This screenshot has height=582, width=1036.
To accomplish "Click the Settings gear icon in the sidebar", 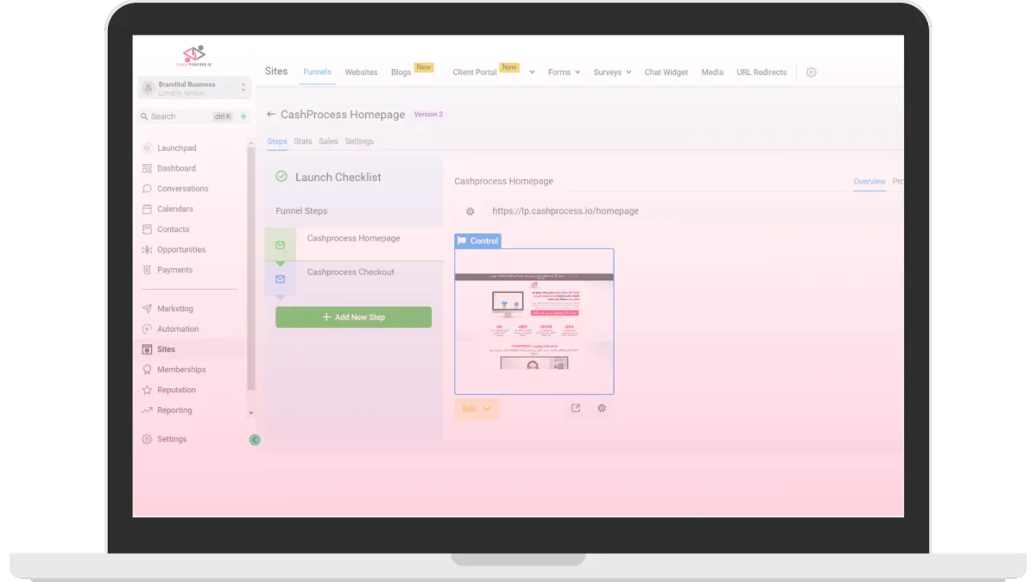I will click(x=147, y=439).
